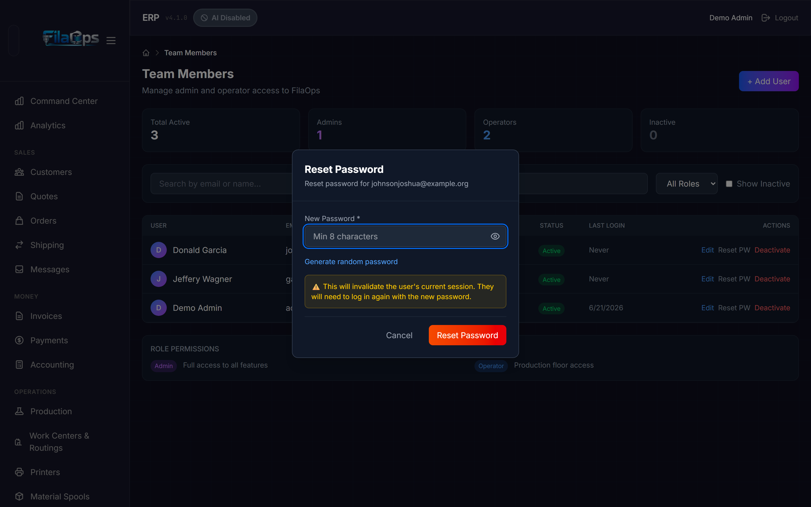The width and height of the screenshot is (811, 507).
Task: Edit Jeffery Wagner's user row
Action: [x=707, y=279]
